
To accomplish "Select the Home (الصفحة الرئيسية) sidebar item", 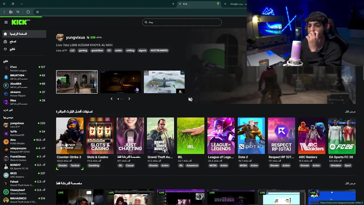I will tap(24, 34).
